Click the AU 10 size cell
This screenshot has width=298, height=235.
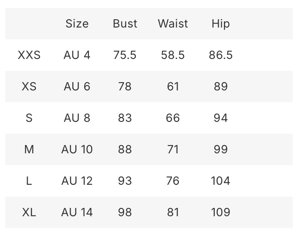click(77, 149)
